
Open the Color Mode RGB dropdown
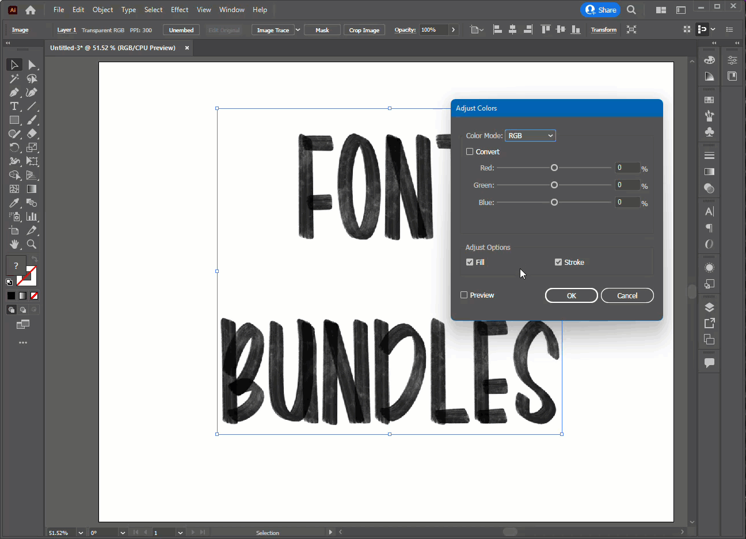click(x=530, y=135)
